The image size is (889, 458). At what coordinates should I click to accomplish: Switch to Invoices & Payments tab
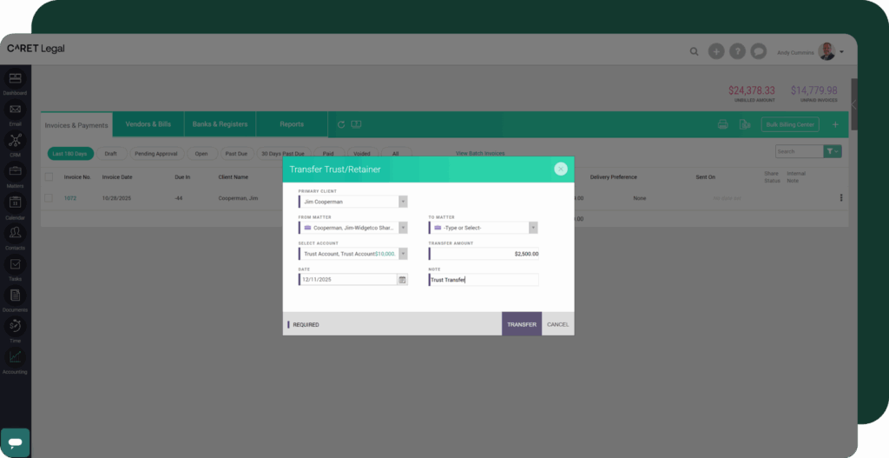tap(76, 125)
